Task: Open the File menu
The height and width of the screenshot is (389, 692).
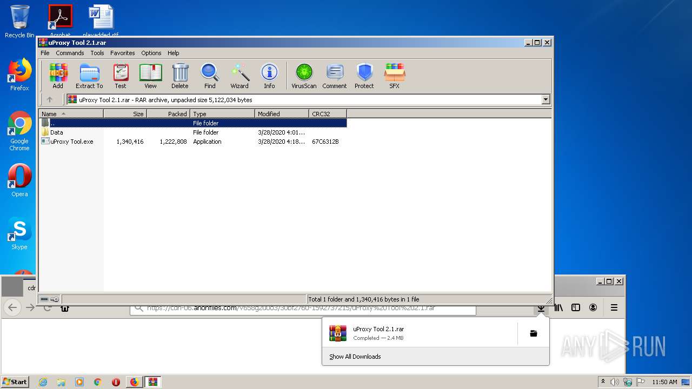Action: [45, 53]
